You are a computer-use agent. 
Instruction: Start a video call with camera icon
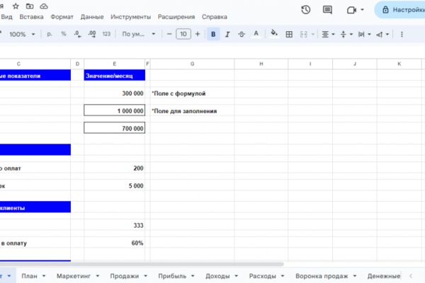tap(351, 11)
